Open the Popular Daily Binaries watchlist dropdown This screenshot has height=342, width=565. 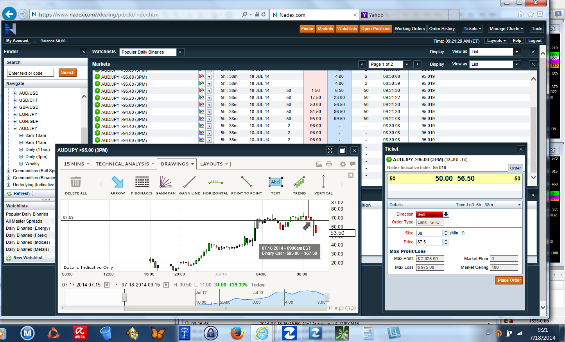pyautogui.click(x=180, y=52)
